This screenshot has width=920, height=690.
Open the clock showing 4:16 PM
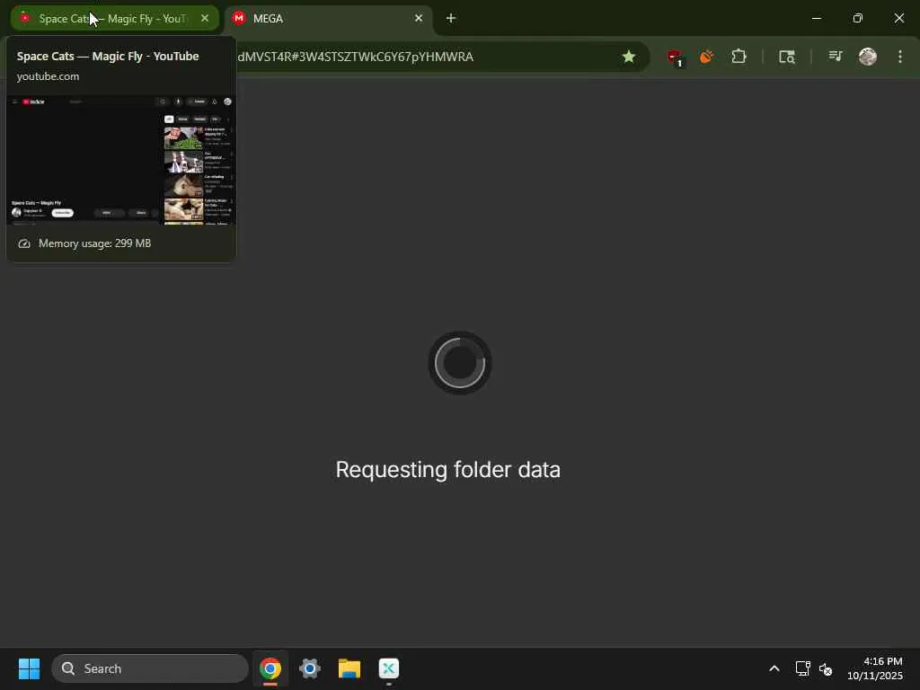pyautogui.click(x=875, y=668)
